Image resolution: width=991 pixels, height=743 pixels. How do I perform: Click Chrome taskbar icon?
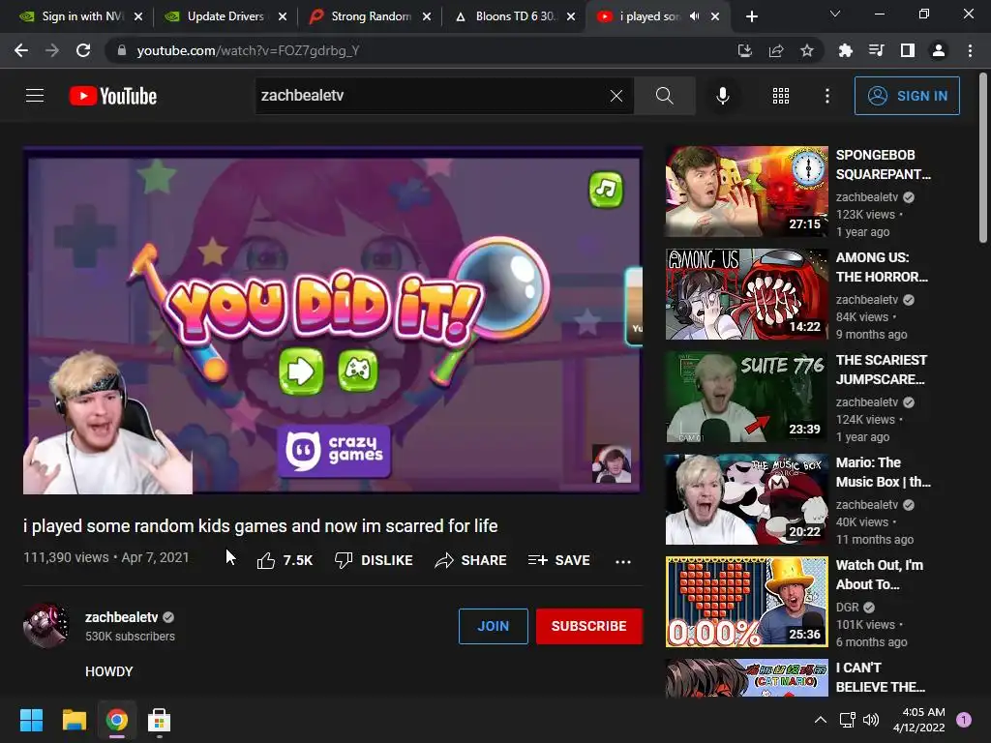(116, 720)
